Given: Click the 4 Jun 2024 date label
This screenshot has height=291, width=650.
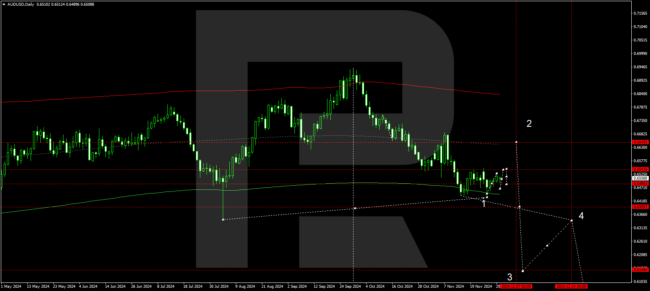Looking at the screenshot, I should pyautogui.click(x=88, y=287).
